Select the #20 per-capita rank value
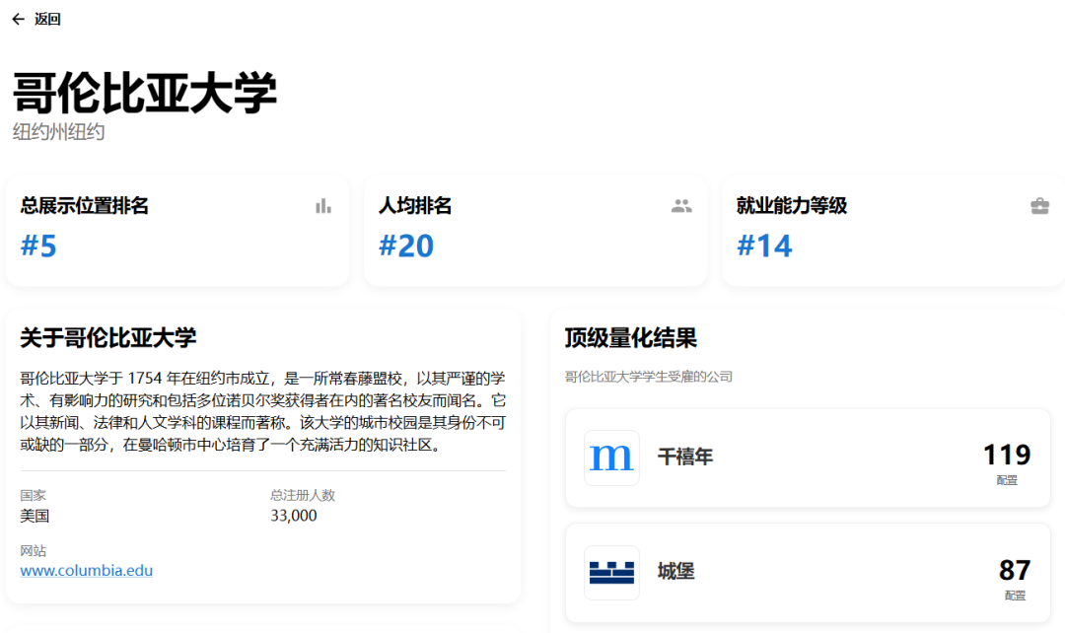The height and width of the screenshot is (633, 1065). point(406,246)
